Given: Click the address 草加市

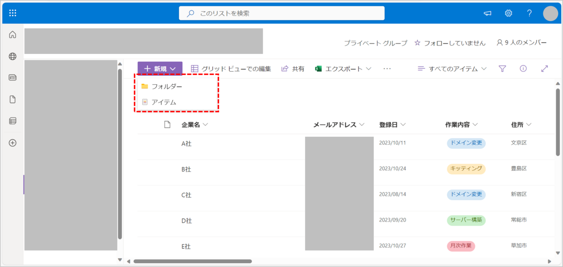Looking at the screenshot, I should pos(519,245).
